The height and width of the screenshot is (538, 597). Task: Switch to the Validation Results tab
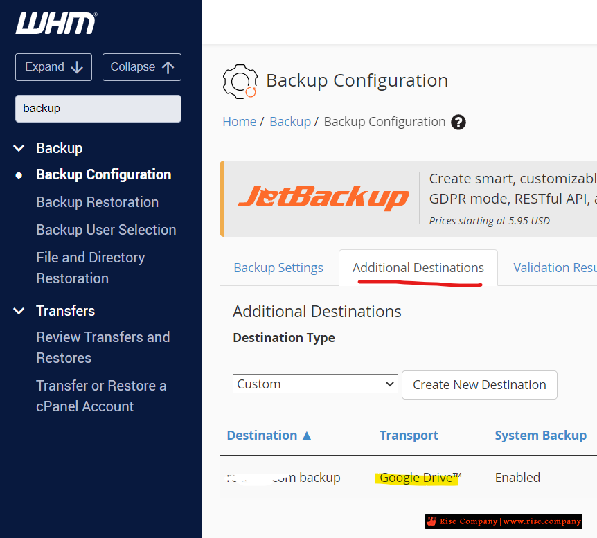click(x=555, y=268)
